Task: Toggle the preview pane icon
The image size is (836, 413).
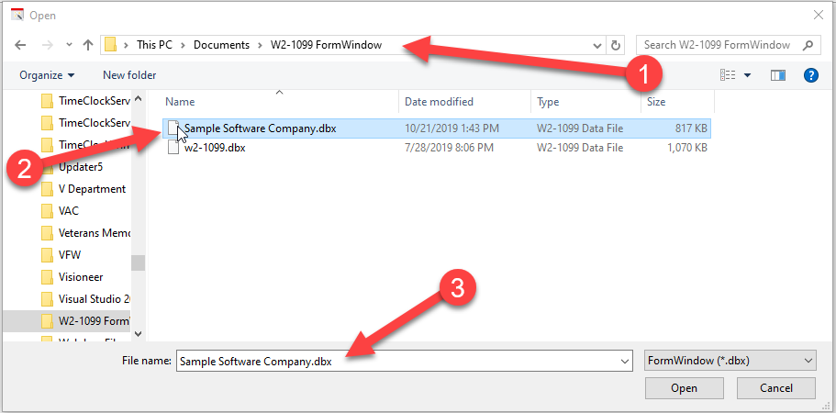Action: pos(778,75)
